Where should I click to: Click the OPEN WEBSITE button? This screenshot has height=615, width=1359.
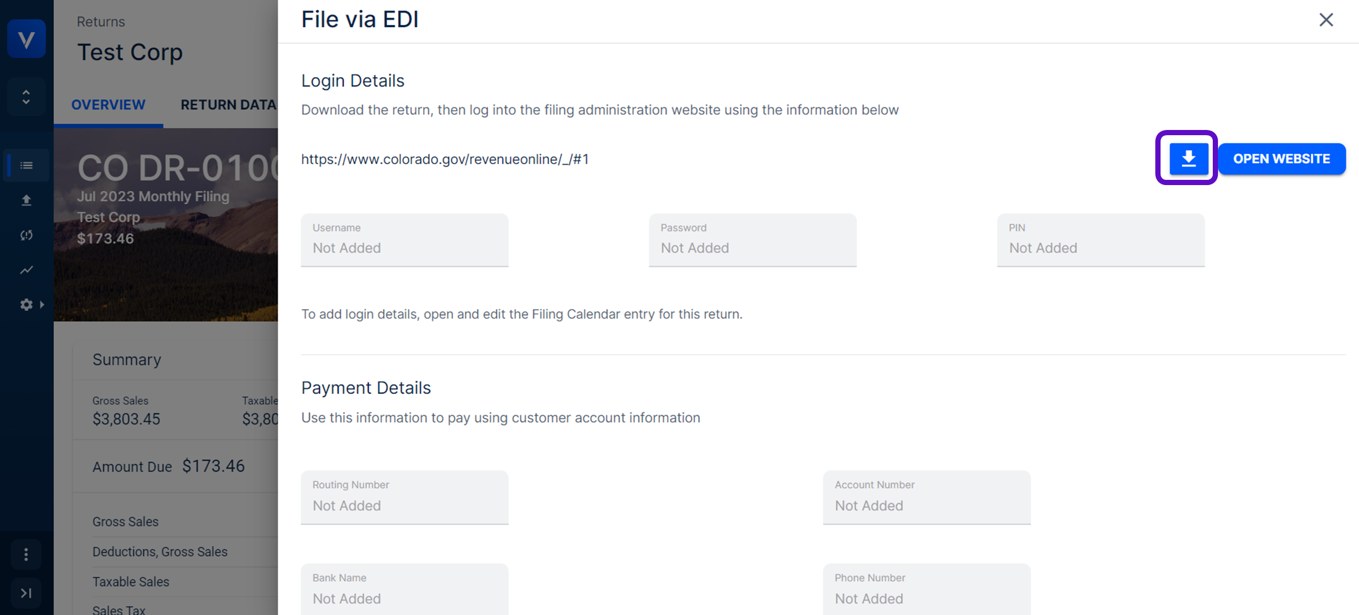pyautogui.click(x=1282, y=158)
